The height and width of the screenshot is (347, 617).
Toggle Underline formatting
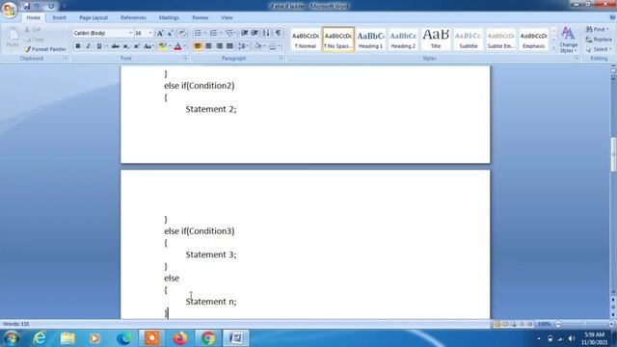coord(99,46)
